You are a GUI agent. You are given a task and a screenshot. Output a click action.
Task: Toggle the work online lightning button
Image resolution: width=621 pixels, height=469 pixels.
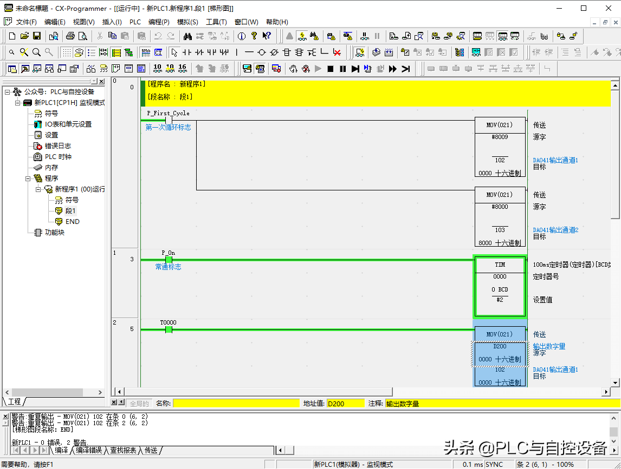pyautogui.click(x=302, y=36)
